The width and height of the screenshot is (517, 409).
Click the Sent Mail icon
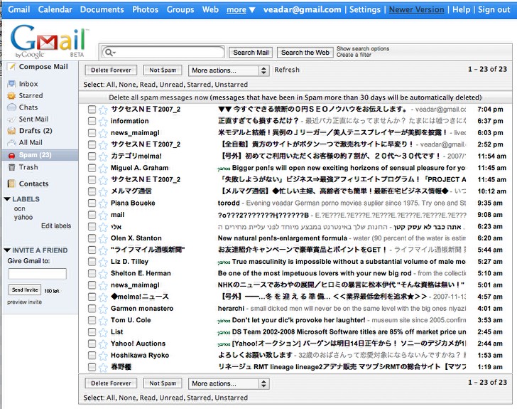pos(11,119)
